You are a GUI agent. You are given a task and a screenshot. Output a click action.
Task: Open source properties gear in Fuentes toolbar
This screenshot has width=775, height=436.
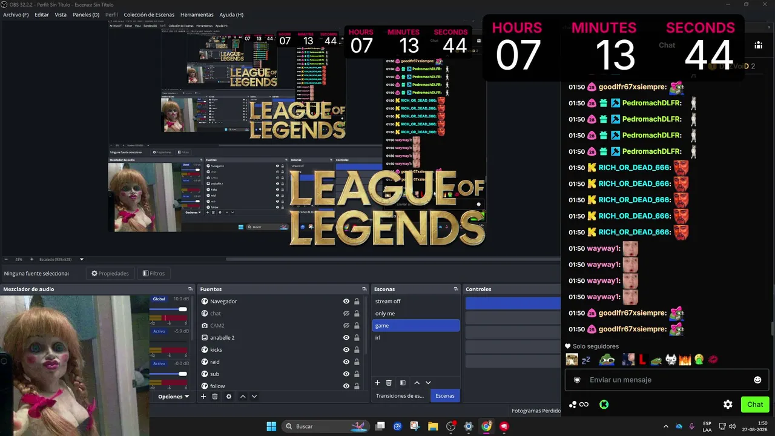click(229, 397)
